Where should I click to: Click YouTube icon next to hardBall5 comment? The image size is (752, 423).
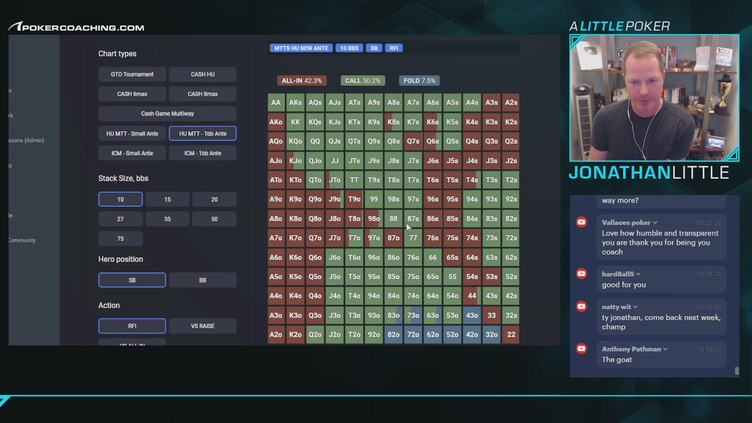[582, 273]
